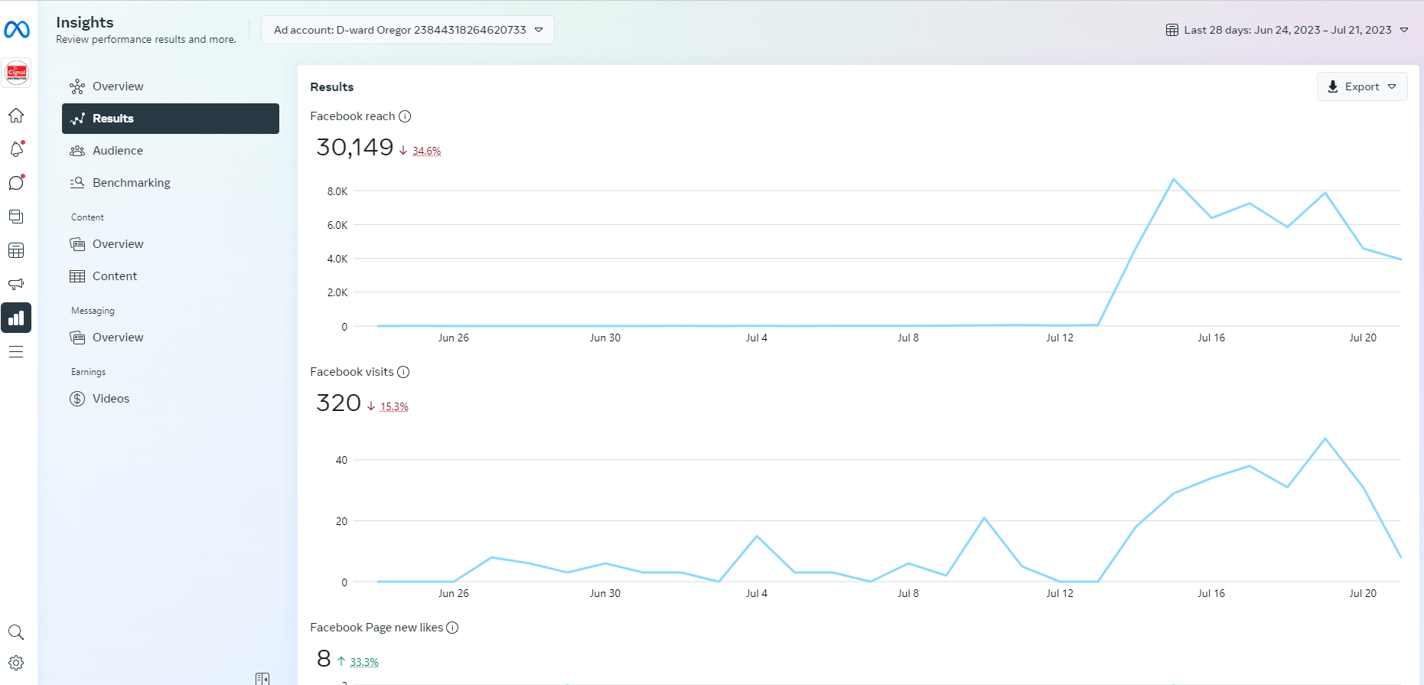Show Facebook visits info tooltip icon
Screen dimensions: 1424x685
pyautogui.click(x=403, y=372)
